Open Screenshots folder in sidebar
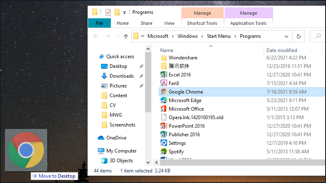Screen dimensions: 326x183 [123, 125]
